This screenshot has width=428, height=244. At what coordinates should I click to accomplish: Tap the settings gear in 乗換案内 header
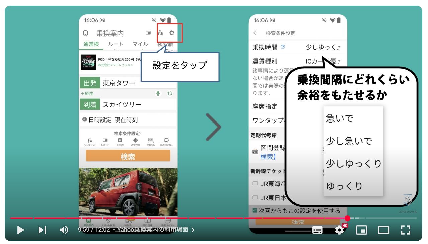tap(172, 33)
